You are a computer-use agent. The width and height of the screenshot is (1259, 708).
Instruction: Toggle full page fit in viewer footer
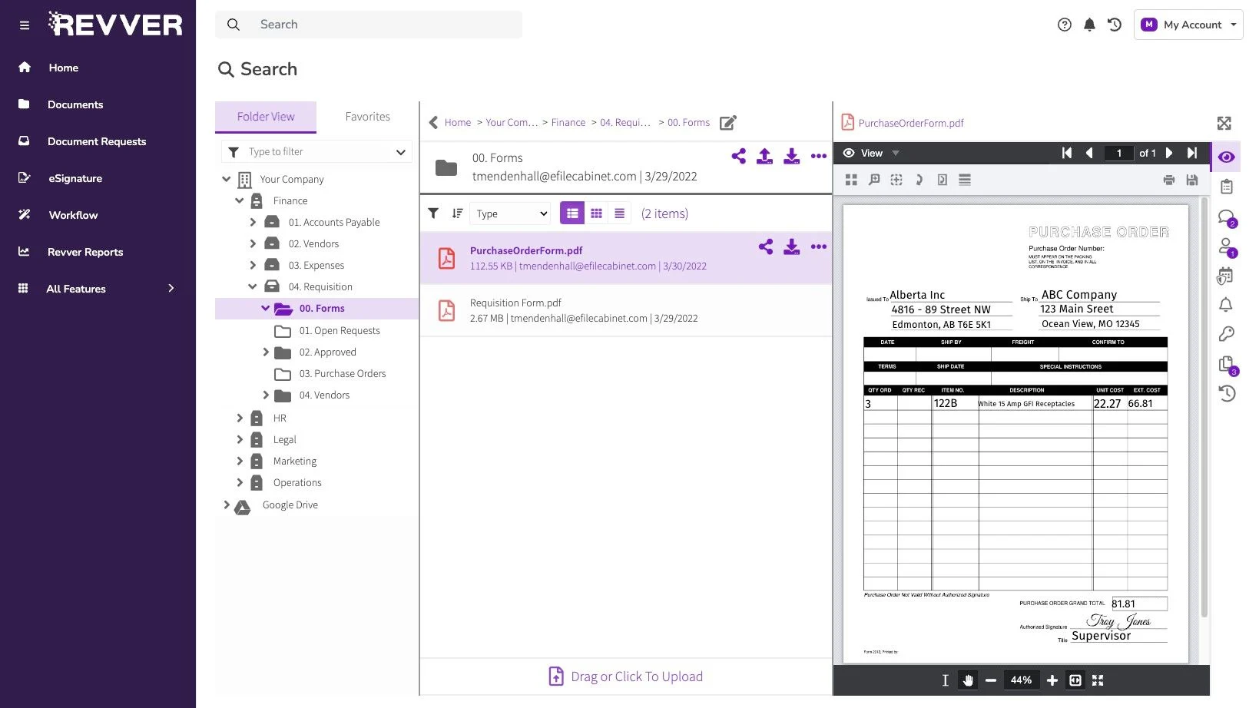tap(1098, 680)
